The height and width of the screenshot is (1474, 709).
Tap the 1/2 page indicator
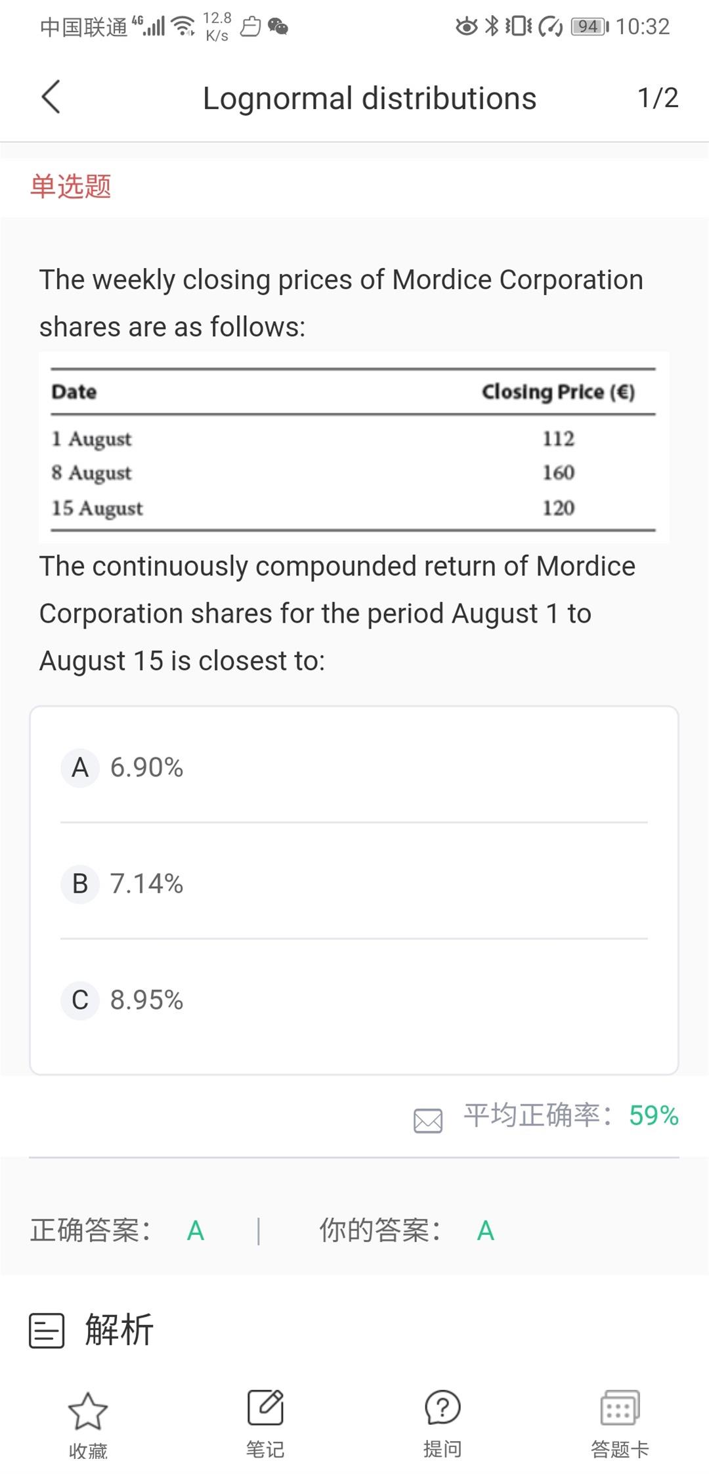[658, 98]
